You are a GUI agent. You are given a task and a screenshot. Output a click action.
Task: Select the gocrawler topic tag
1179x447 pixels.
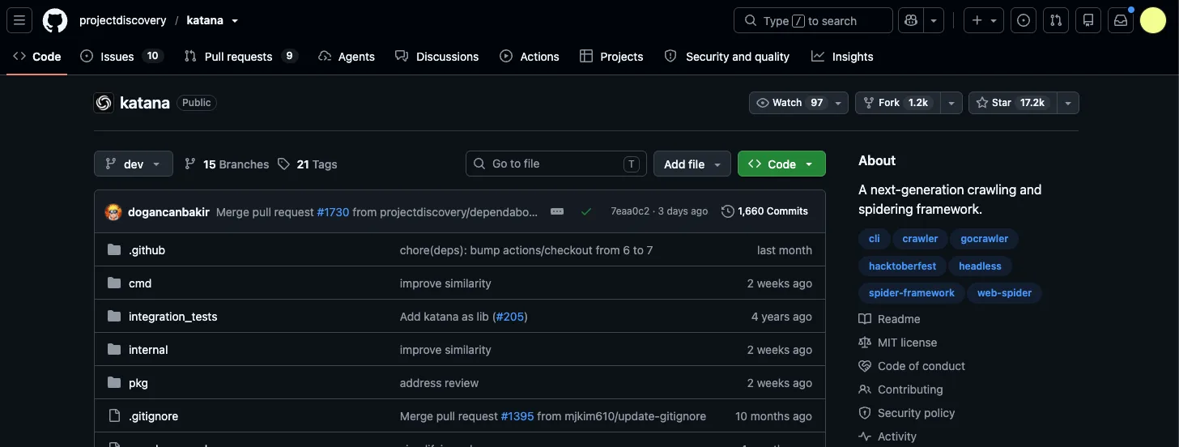click(x=985, y=239)
